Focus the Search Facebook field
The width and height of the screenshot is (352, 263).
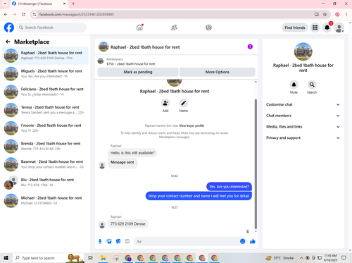point(51,27)
